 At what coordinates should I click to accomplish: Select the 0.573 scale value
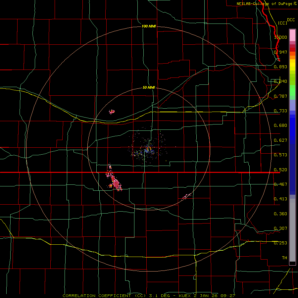tap(280, 155)
